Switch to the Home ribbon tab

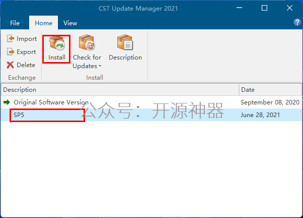pos(43,23)
